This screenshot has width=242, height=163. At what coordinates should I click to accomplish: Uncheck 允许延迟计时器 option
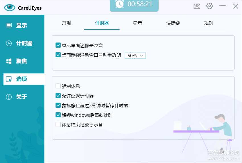point(58,96)
